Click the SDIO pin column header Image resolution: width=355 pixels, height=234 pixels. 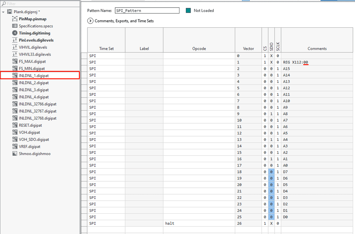pyautogui.click(x=271, y=40)
